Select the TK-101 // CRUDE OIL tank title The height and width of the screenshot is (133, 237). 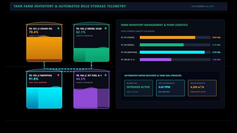click(41, 29)
